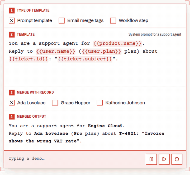The width and height of the screenshot is (190, 175).
Task: Click the Engine Cloud merged value
Action: pos(105,126)
